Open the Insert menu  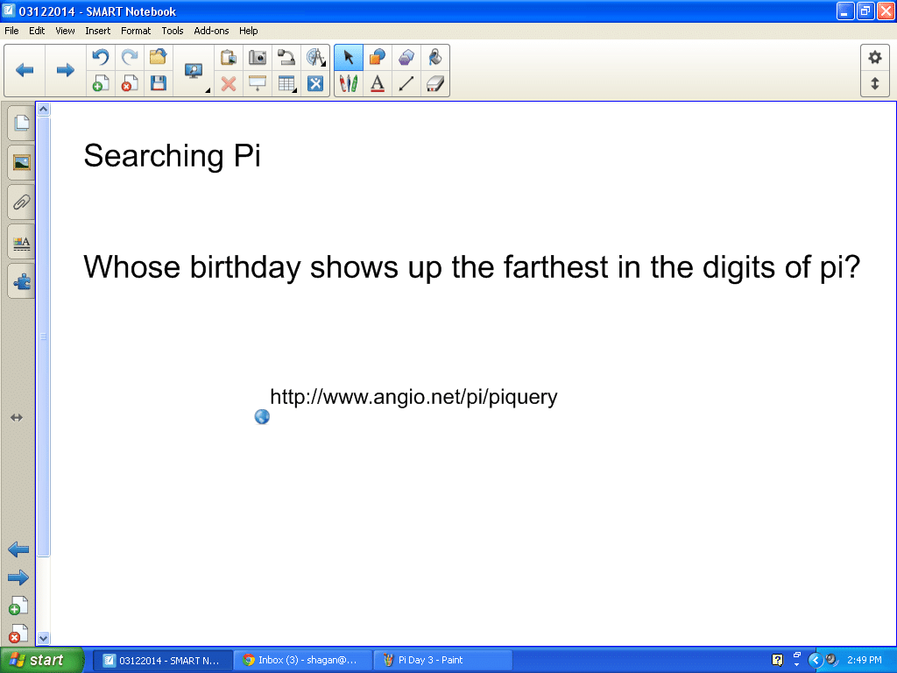pyautogui.click(x=98, y=31)
